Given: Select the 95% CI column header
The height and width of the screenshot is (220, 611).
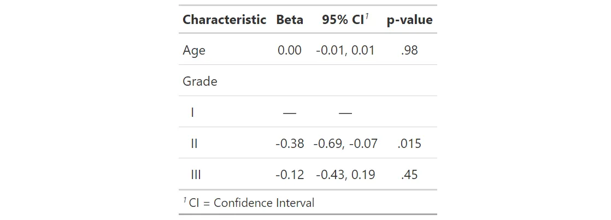Looking at the screenshot, I should click(345, 20).
